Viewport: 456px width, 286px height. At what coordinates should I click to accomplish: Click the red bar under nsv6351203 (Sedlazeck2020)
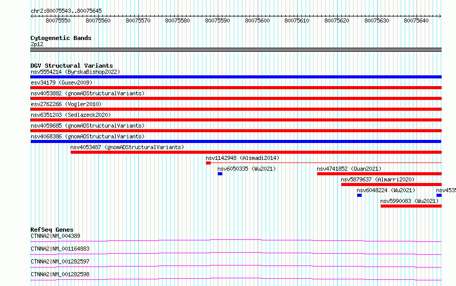click(x=236, y=120)
